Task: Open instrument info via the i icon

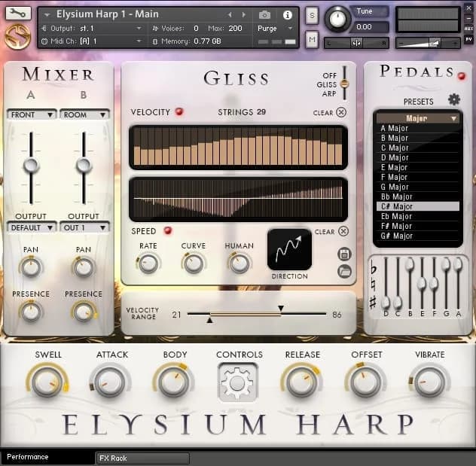Action: pos(287,14)
